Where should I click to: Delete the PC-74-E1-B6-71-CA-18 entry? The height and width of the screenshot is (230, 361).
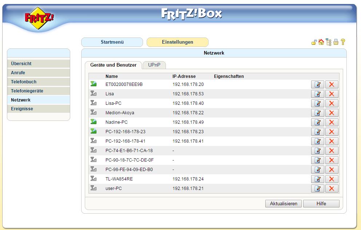(332, 151)
